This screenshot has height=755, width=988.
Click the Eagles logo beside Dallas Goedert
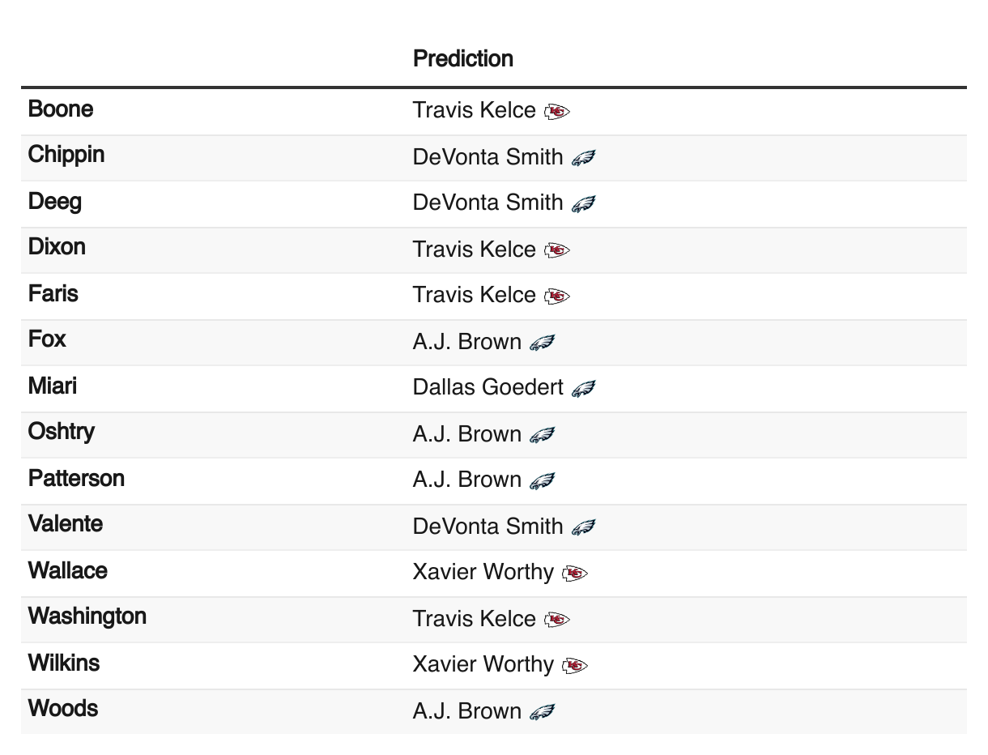[x=583, y=389]
